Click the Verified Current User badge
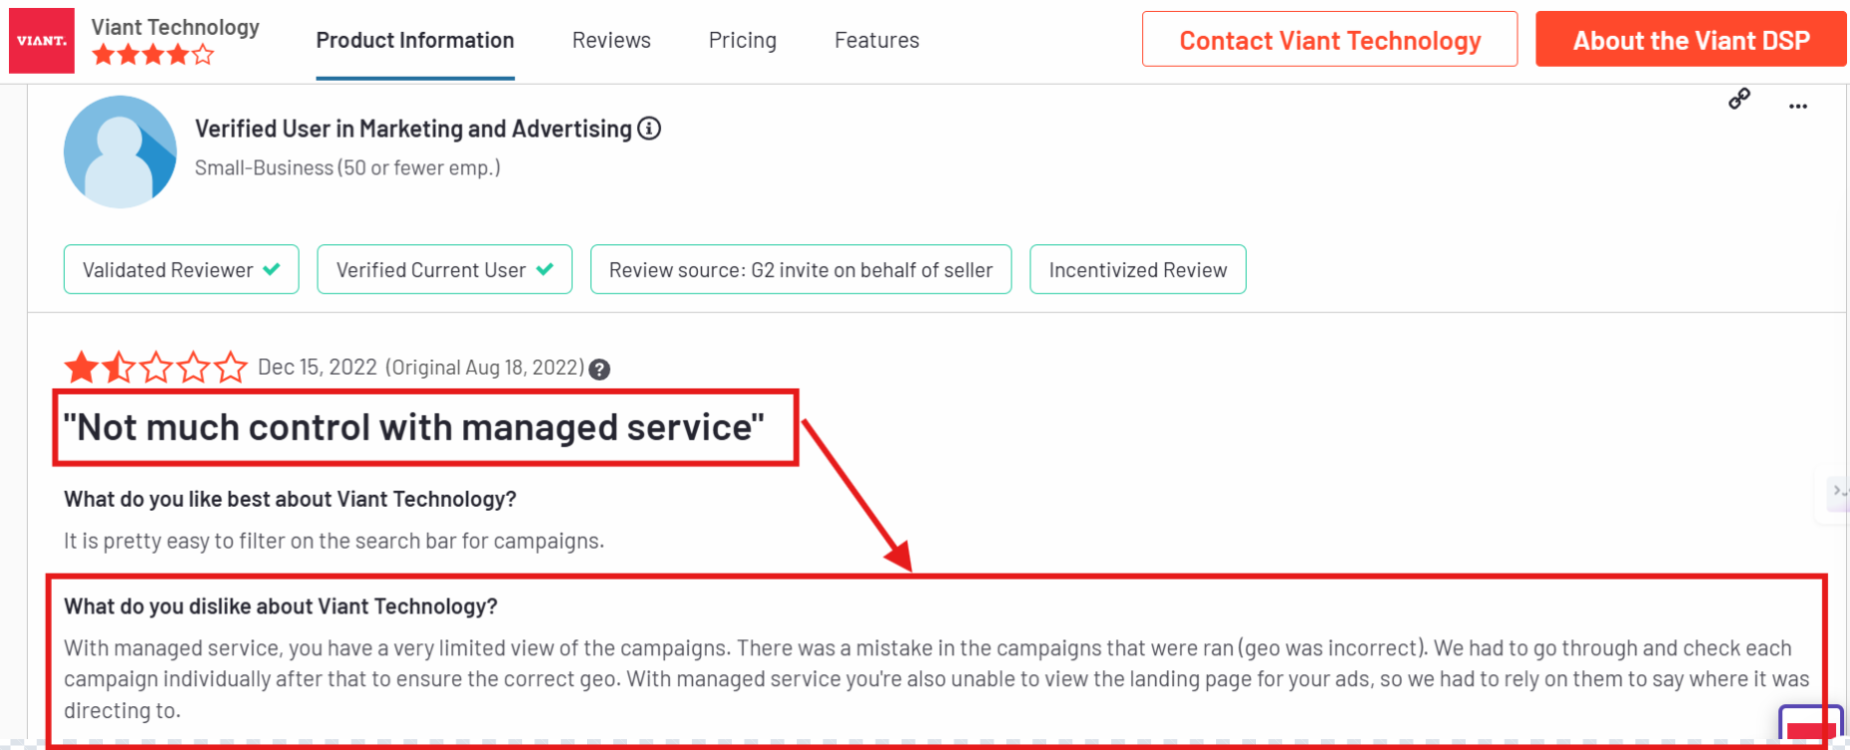Viewport: 1850px width, 750px height. 444,269
